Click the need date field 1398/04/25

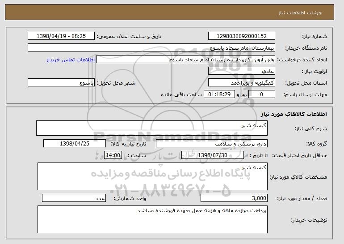tap(75, 144)
